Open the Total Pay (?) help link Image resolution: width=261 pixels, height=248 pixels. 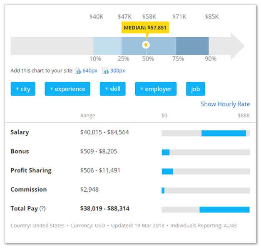tap(42, 208)
